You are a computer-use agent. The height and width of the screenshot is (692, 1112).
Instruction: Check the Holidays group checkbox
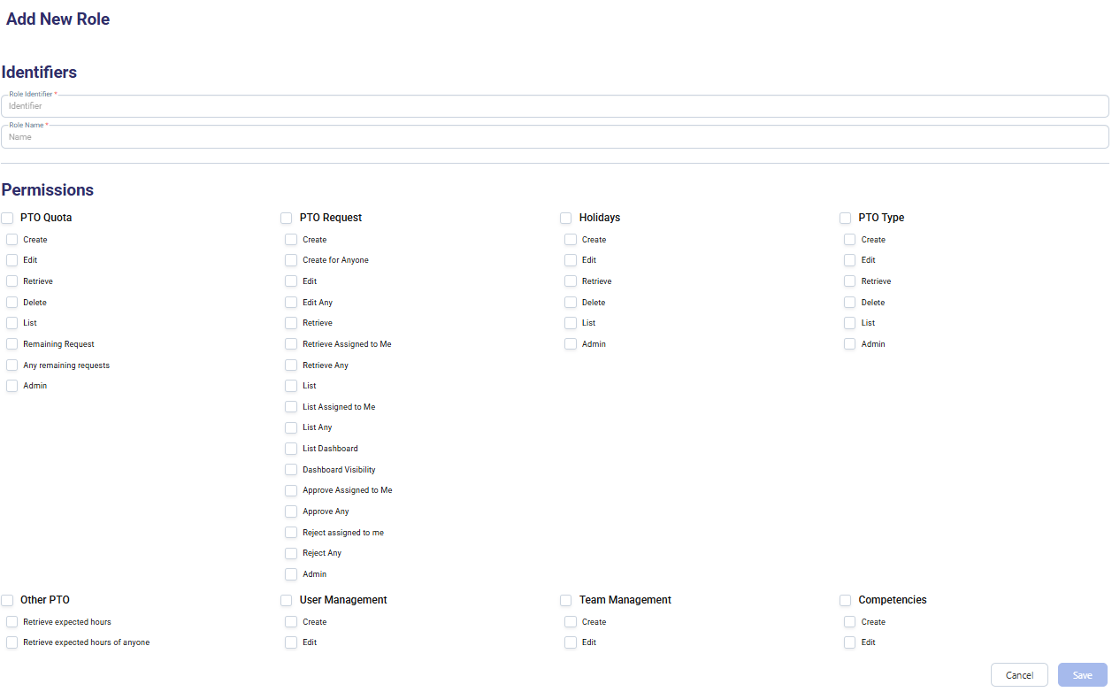[x=566, y=218]
